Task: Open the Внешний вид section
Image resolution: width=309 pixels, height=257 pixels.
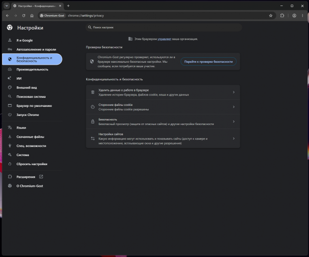Action: coord(32,87)
